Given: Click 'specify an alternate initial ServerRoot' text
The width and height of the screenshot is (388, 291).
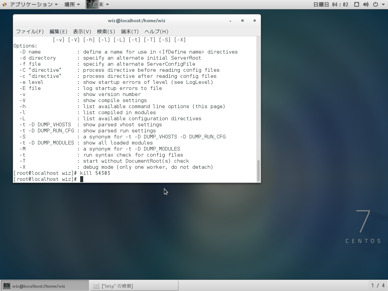Looking at the screenshot, I should pyautogui.click(x=142, y=58).
